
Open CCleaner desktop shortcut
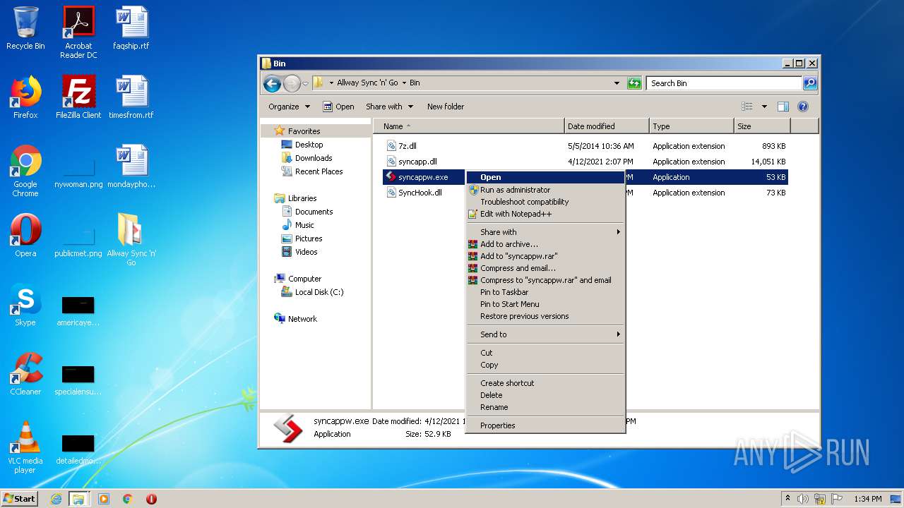25,374
